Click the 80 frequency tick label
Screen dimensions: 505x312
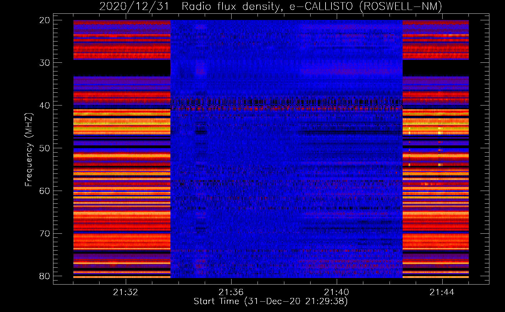click(45, 276)
